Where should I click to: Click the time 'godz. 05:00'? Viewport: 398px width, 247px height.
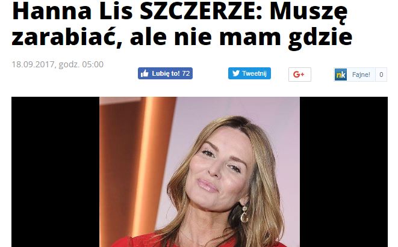[x=81, y=64]
